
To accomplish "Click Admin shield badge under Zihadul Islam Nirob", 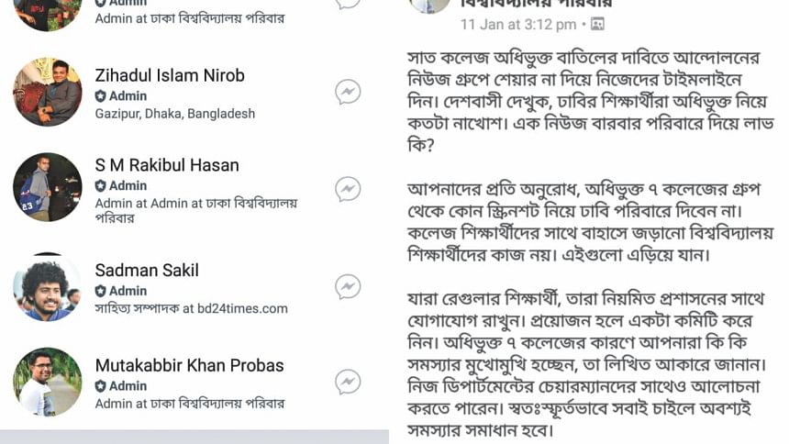I will click(101, 96).
